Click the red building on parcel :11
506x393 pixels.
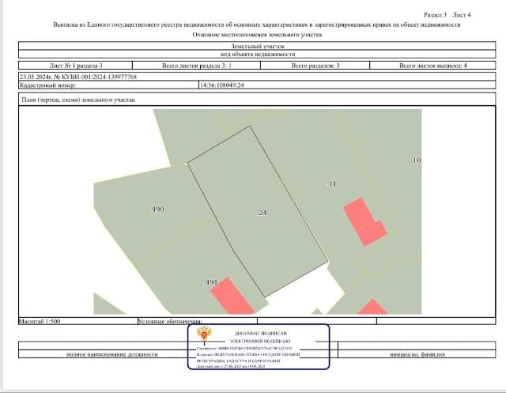pyautogui.click(x=363, y=221)
